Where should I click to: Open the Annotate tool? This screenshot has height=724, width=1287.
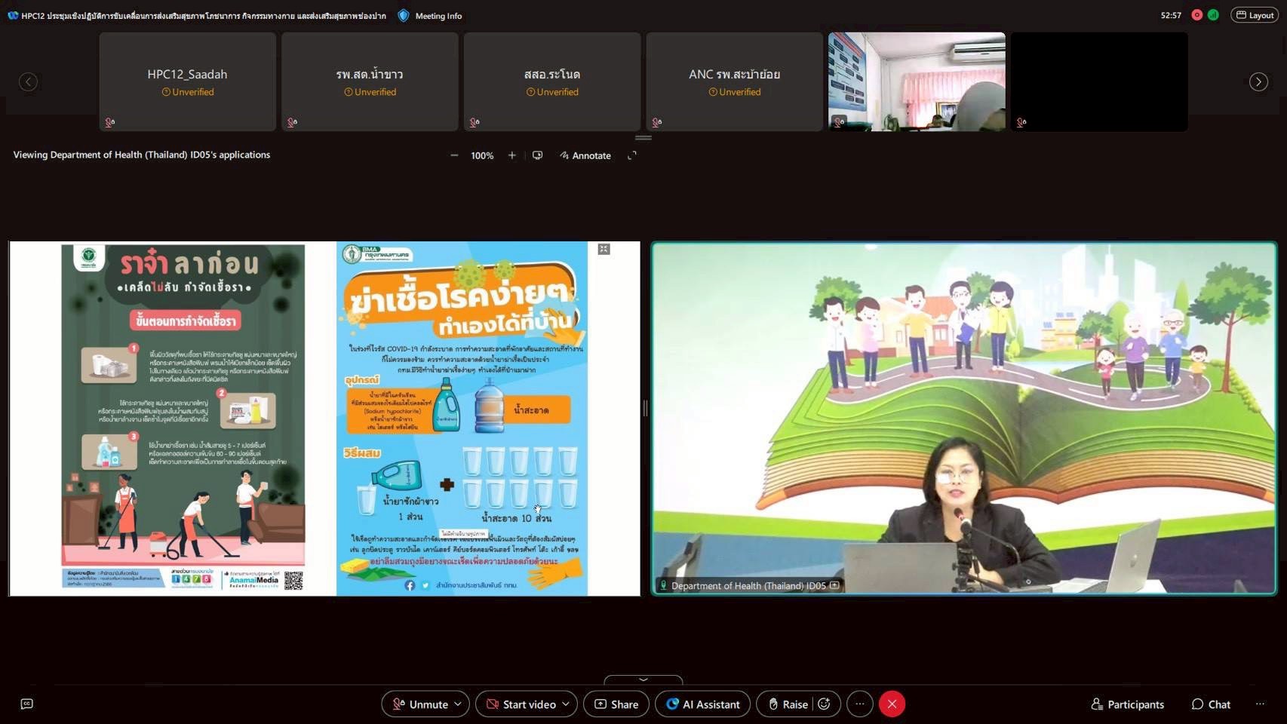(585, 155)
